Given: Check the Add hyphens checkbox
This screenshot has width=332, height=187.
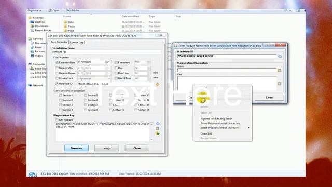Looking at the screenshot, I should [x=57, y=120].
